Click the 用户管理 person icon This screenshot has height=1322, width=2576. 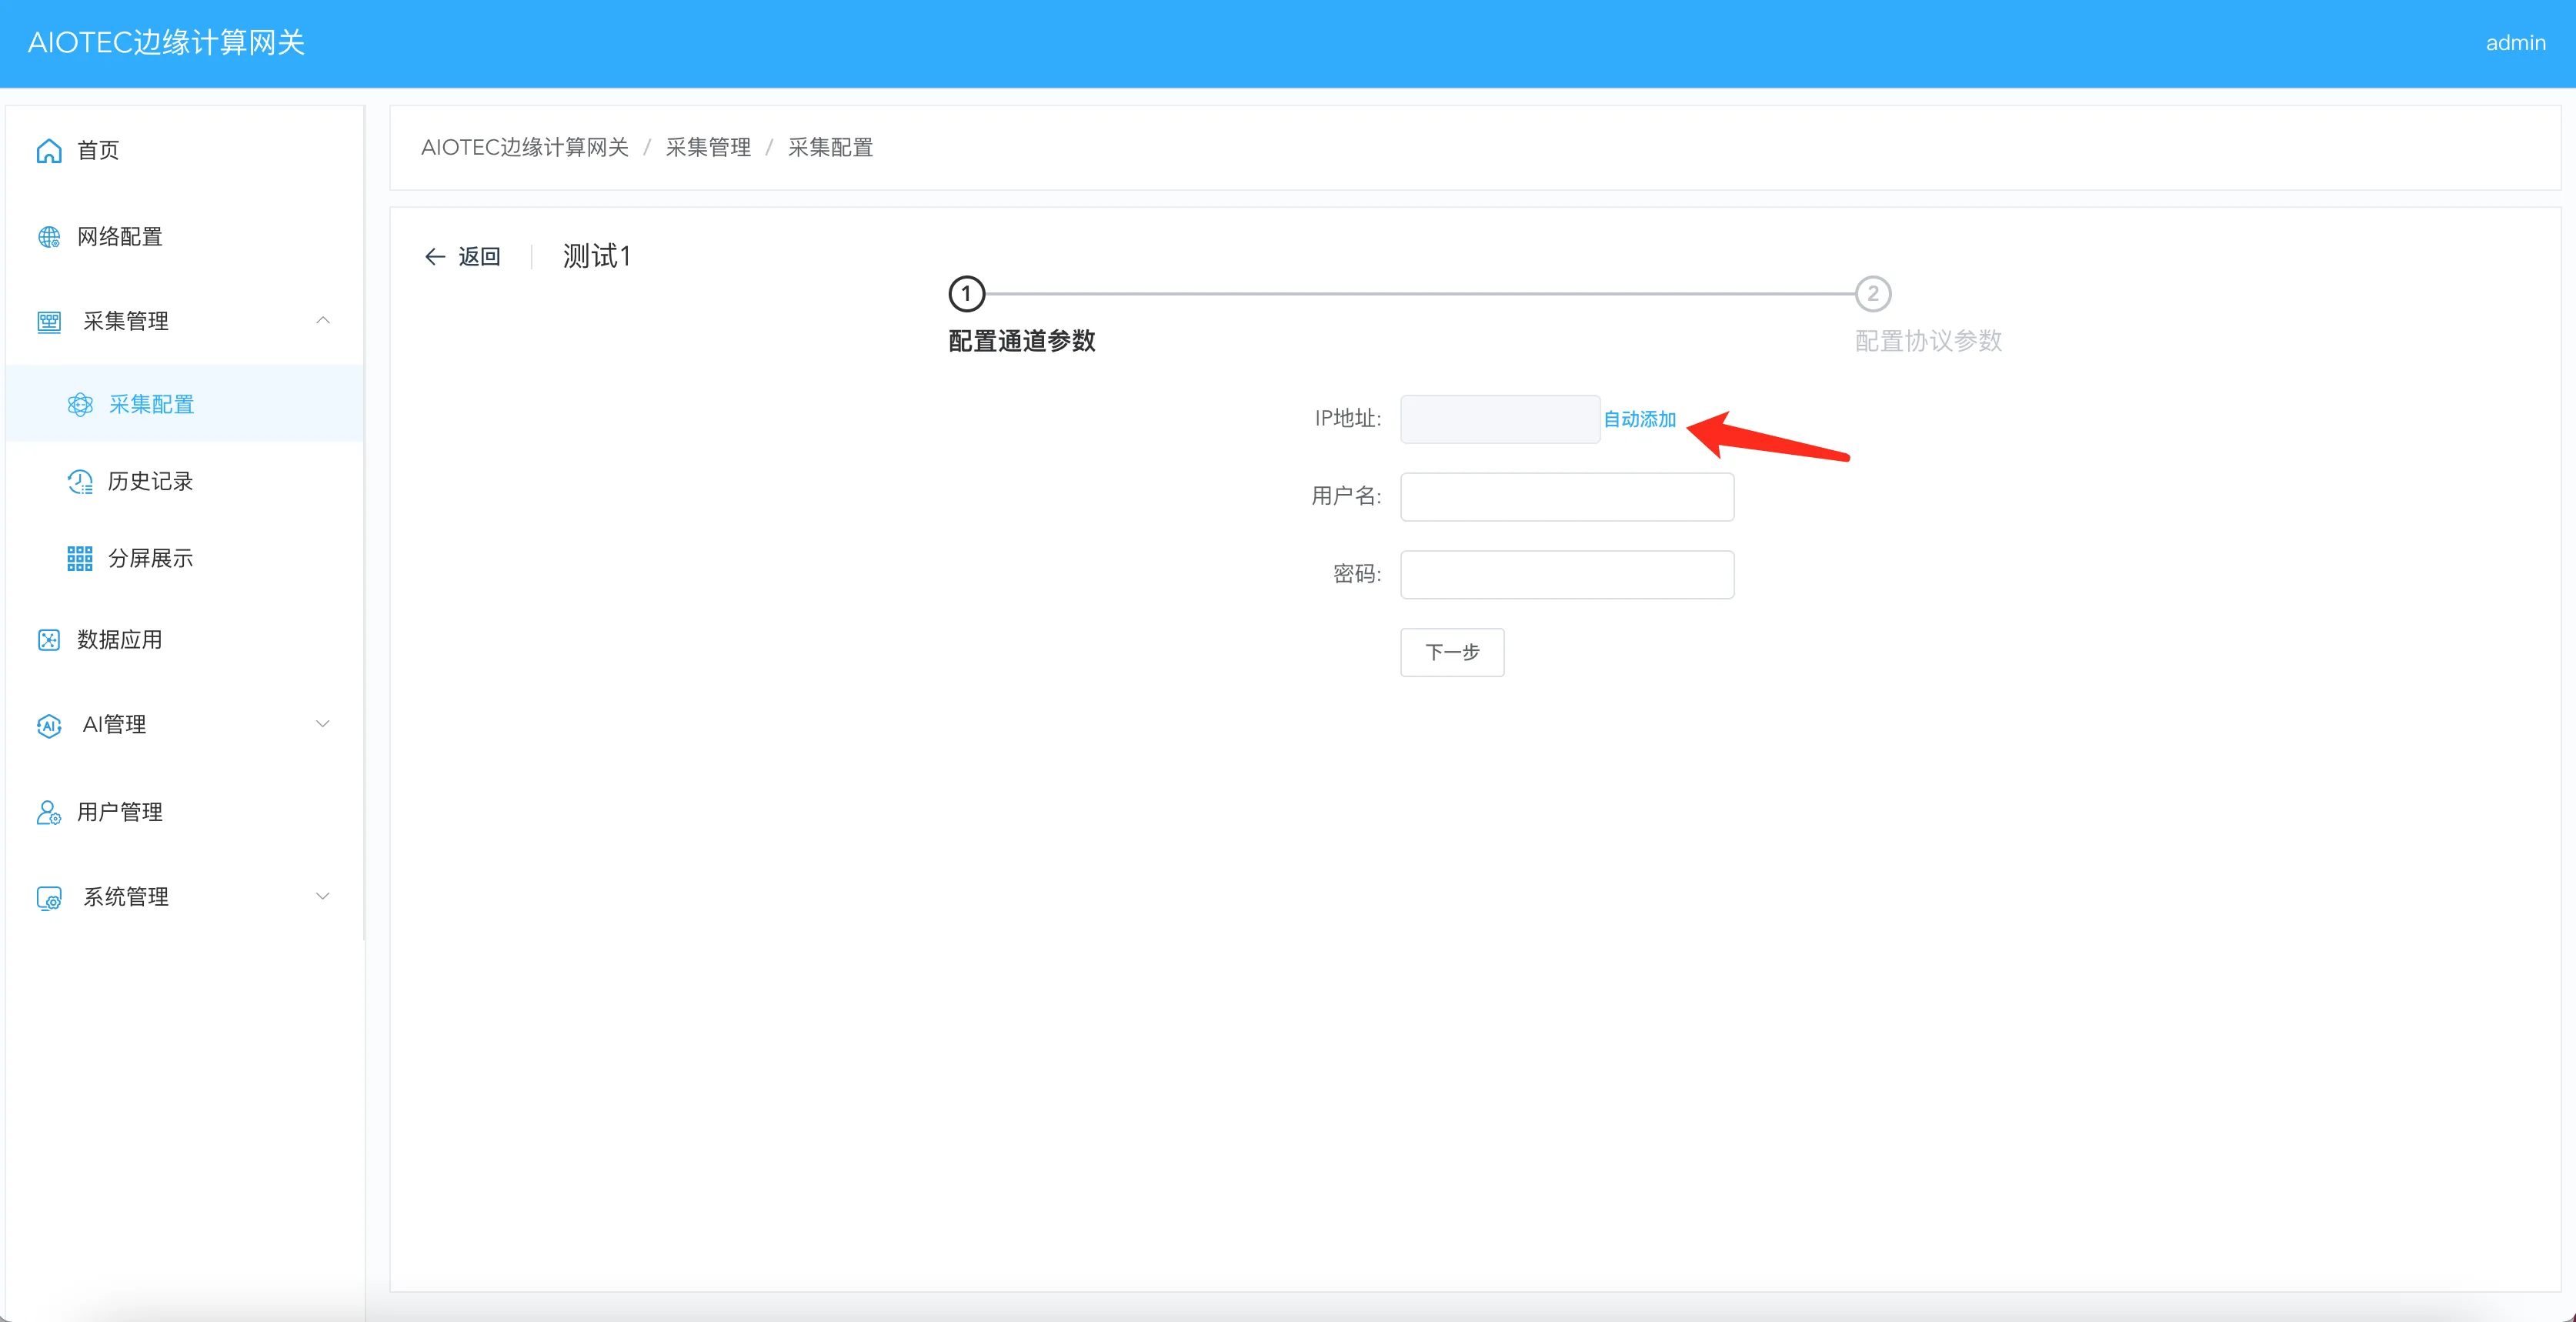click(49, 812)
